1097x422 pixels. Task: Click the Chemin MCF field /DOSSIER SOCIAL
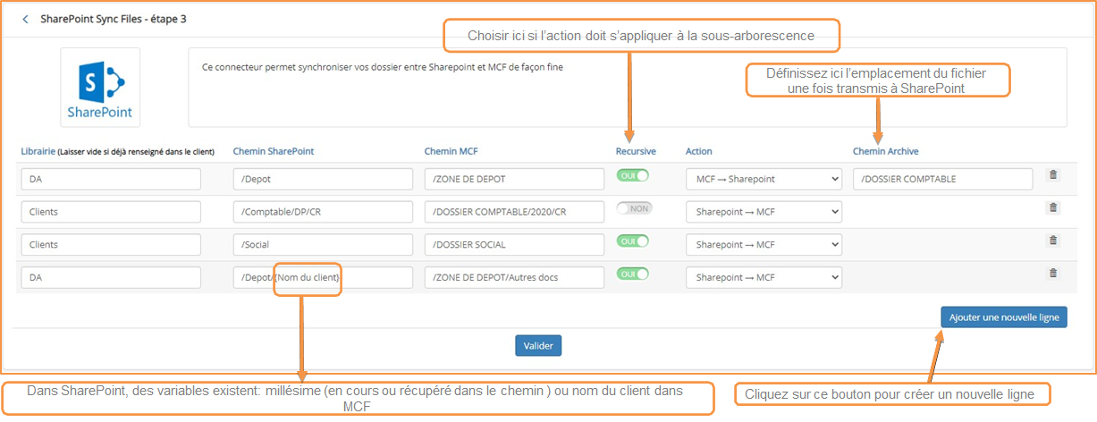515,244
